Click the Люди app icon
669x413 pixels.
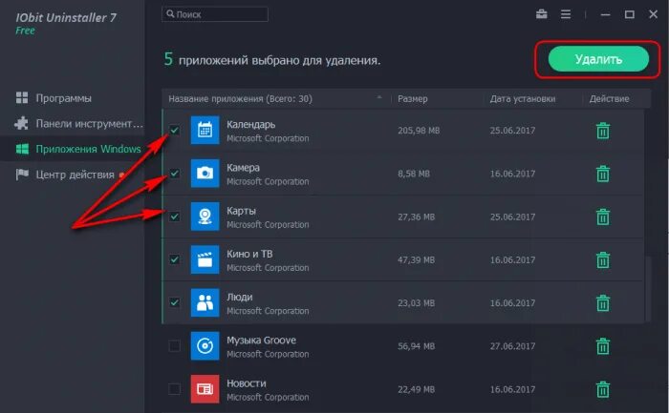pyautogui.click(x=205, y=302)
